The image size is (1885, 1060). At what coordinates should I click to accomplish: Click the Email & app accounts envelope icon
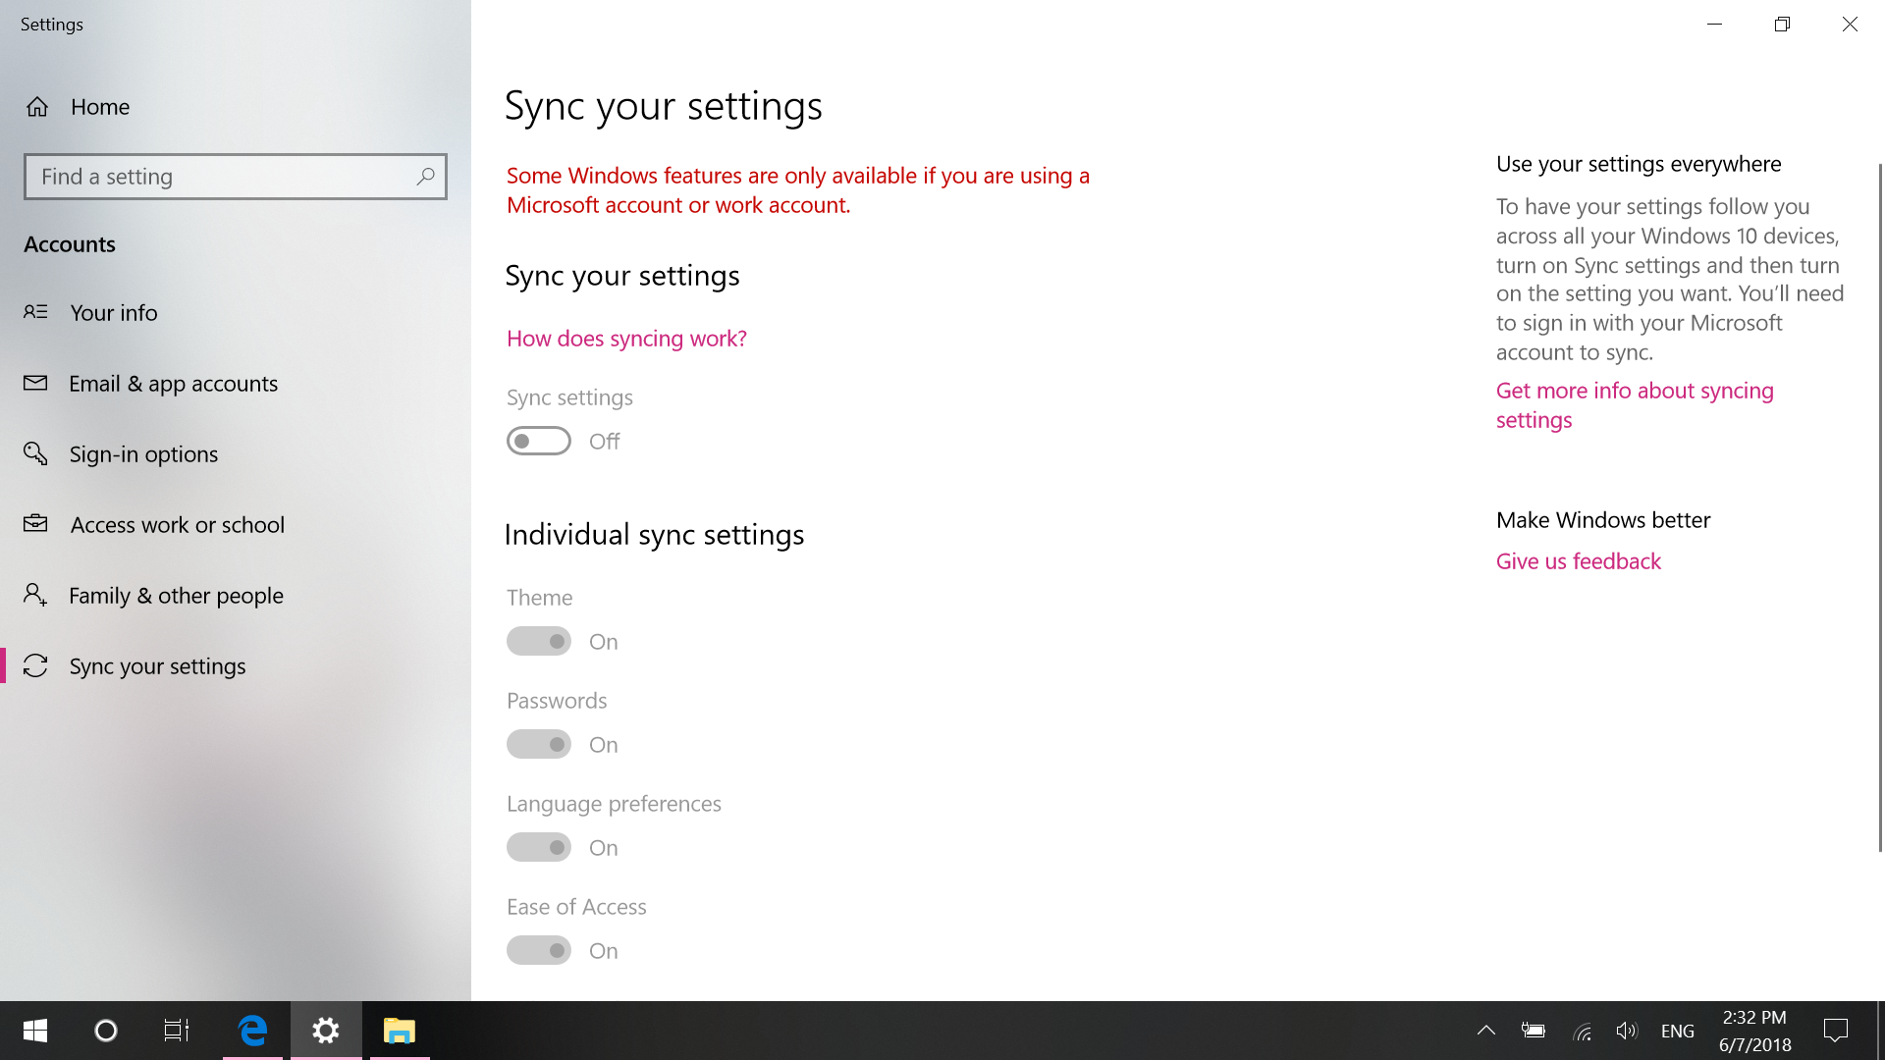point(35,383)
